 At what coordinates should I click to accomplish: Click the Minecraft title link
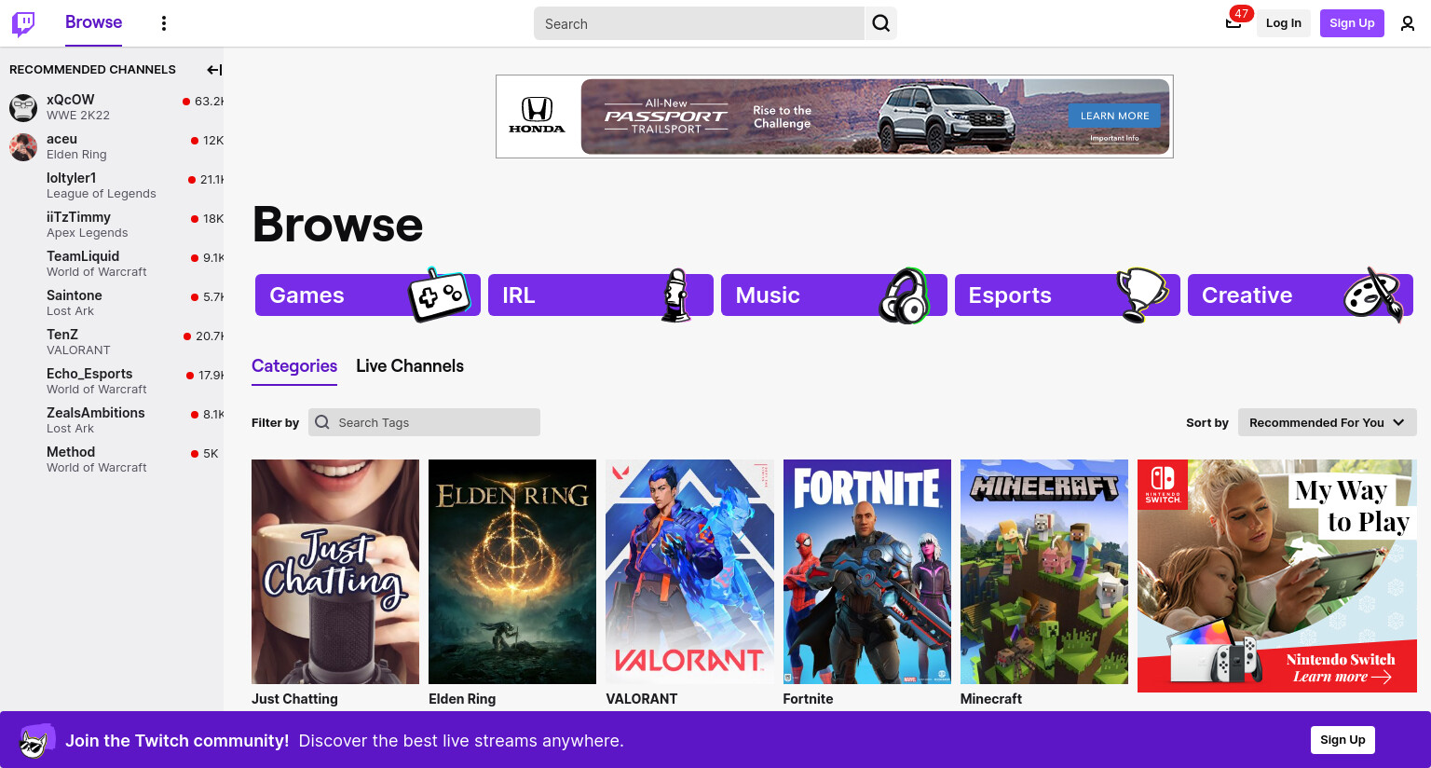991,699
